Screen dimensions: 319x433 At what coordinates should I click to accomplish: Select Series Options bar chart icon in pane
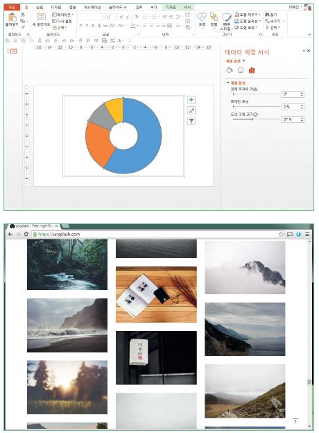click(x=252, y=70)
